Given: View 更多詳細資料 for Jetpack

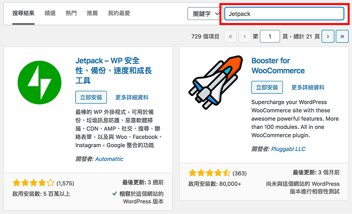Looking at the screenshot, I should click(x=132, y=97).
